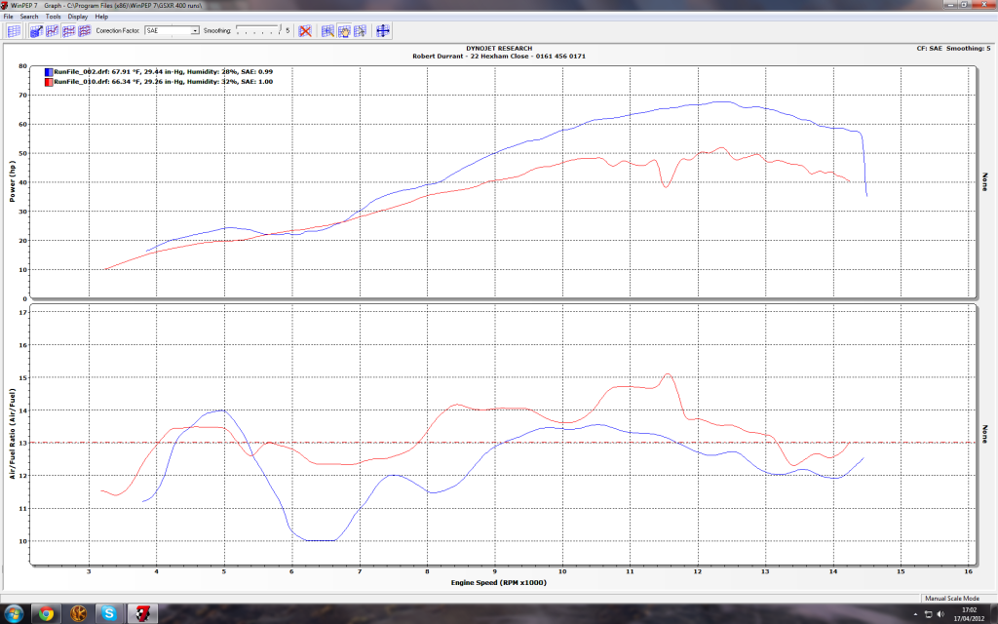Viewport: 998px width, 624px height.
Task: Click the 3 tick label on RPM axis
Action: 89,571
